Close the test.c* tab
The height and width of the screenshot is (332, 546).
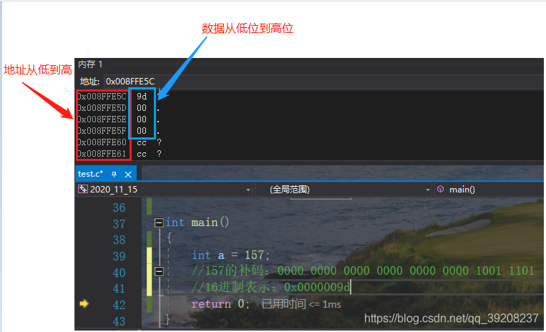(x=128, y=175)
